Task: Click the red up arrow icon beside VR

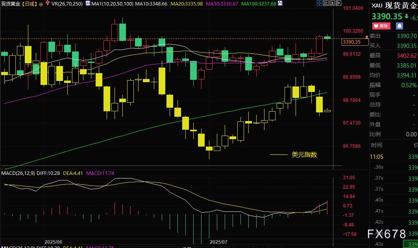Action: [47, 4]
